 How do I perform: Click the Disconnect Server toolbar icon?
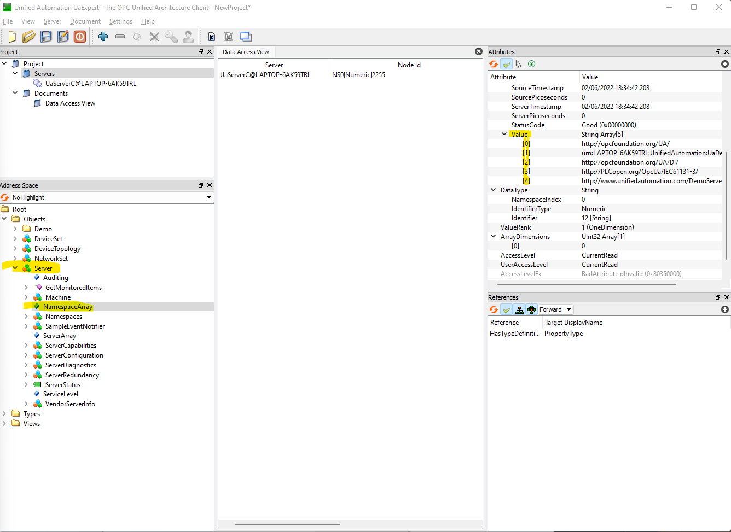tap(154, 37)
